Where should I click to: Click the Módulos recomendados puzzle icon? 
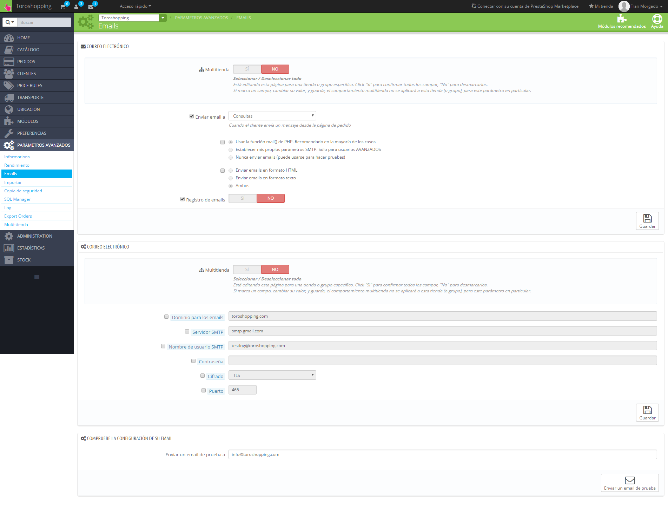point(622,18)
